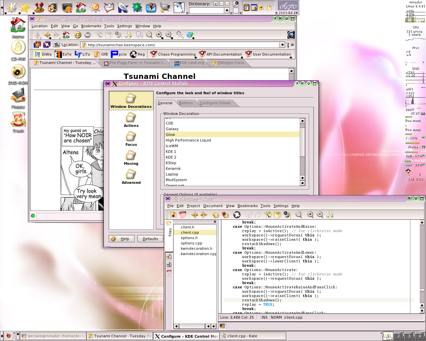Open Konqueror's zoom-in icon dropdown
426x341 pixels.
tap(163, 39)
